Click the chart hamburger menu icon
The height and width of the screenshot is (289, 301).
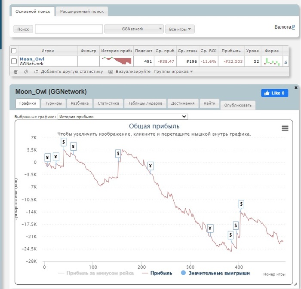[x=285, y=128]
